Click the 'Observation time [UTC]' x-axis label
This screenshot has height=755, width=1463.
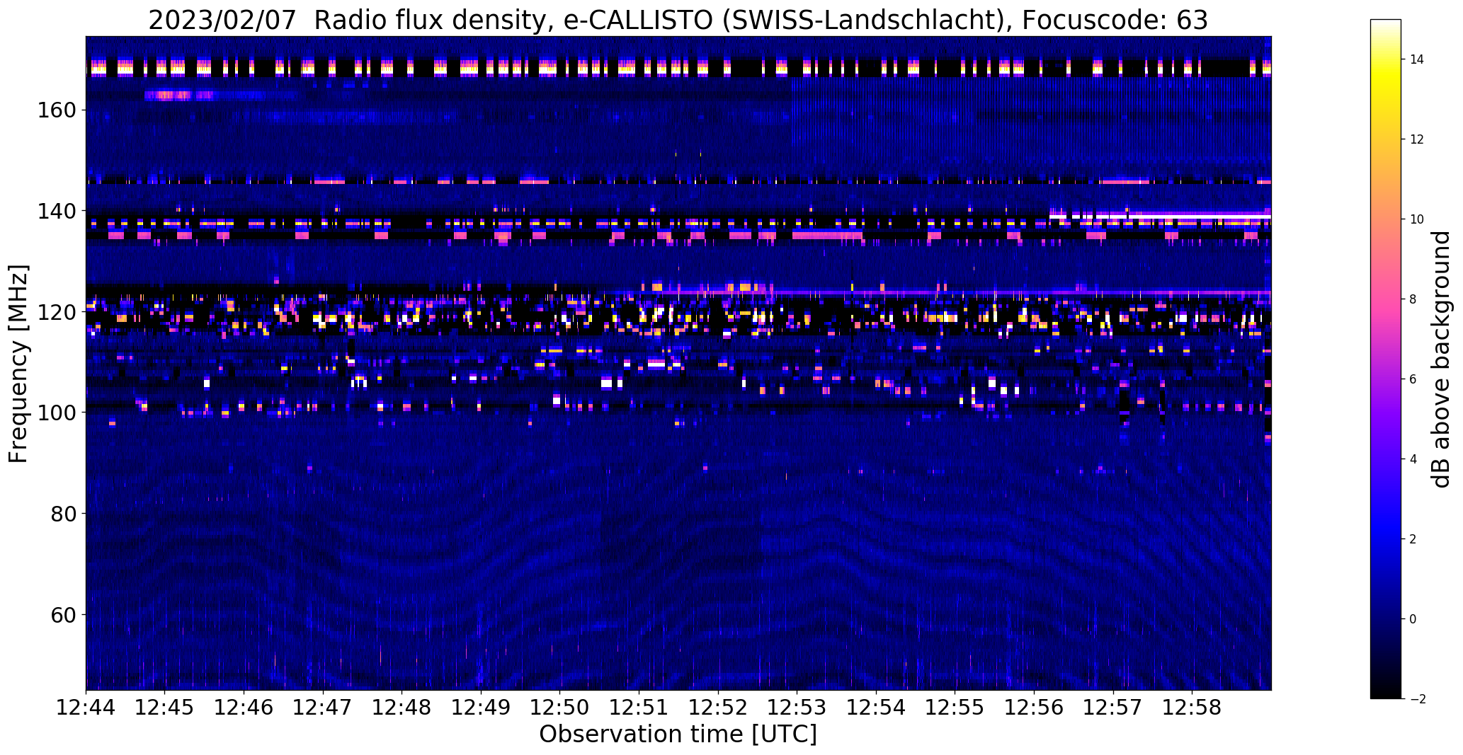[678, 734]
